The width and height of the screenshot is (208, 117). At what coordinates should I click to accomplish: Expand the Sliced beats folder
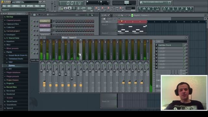tap(12, 101)
